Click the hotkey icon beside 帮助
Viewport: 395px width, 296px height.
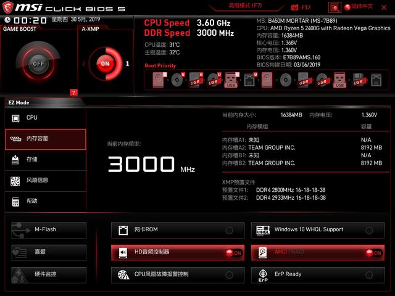click(15, 202)
